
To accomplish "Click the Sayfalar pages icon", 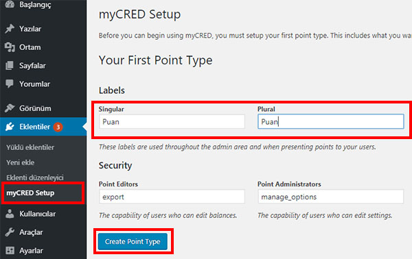I will tap(10, 66).
